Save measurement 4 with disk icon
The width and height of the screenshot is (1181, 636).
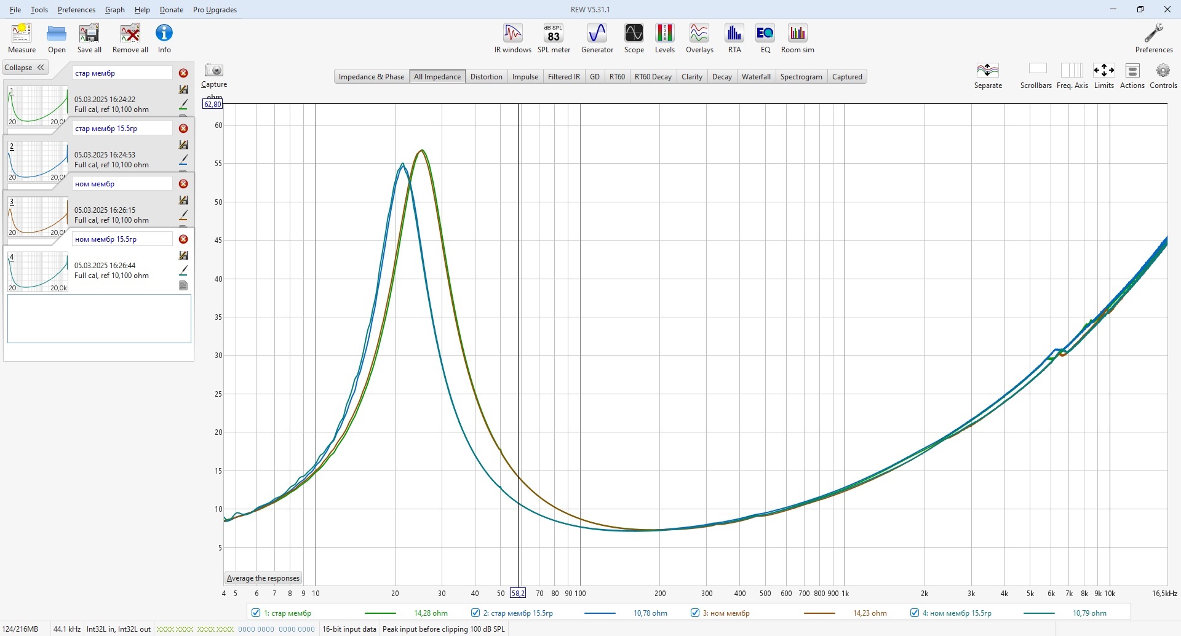[x=183, y=256]
